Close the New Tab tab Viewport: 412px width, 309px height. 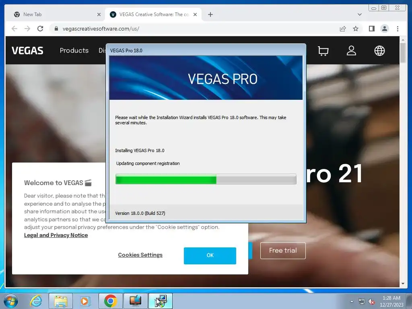(99, 14)
